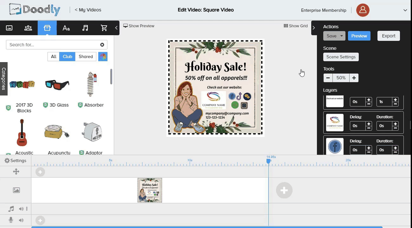
Task: Click the Doodly logo
Action: click(35, 10)
